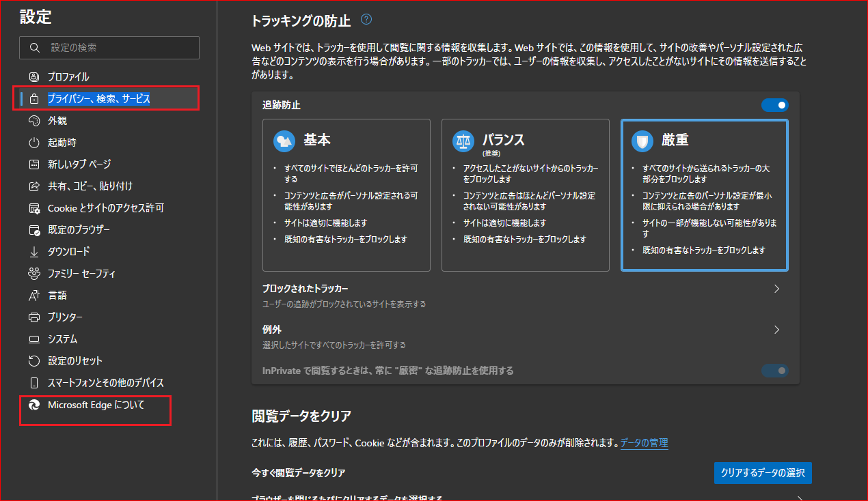Screen dimensions: 868x501
Task: Click the magnifier icon in settings search
Action: [x=36, y=48]
